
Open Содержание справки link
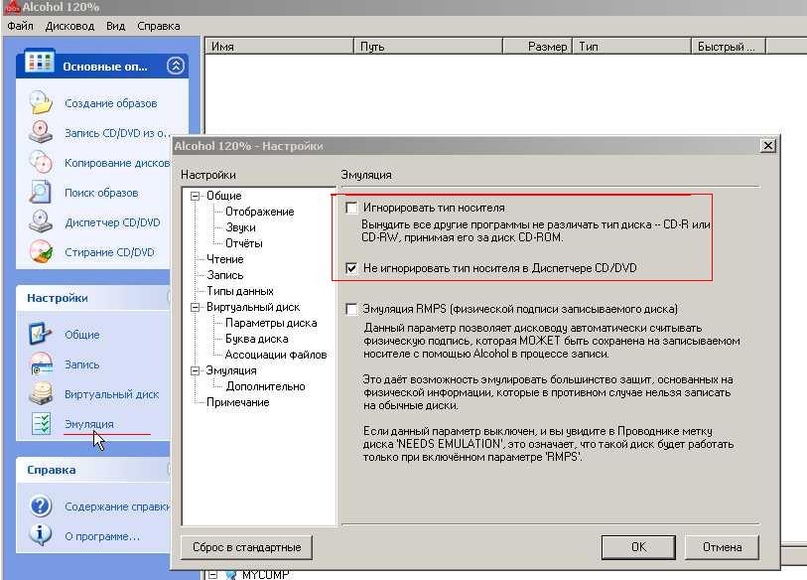point(117,507)
